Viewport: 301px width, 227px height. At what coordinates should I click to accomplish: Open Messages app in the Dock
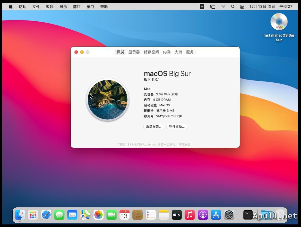click(59, 215)
